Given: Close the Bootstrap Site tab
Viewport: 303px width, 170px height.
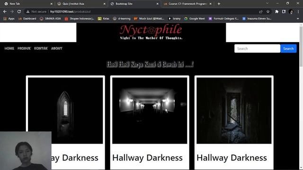Looking at the screenshot, I should [157, 4].
